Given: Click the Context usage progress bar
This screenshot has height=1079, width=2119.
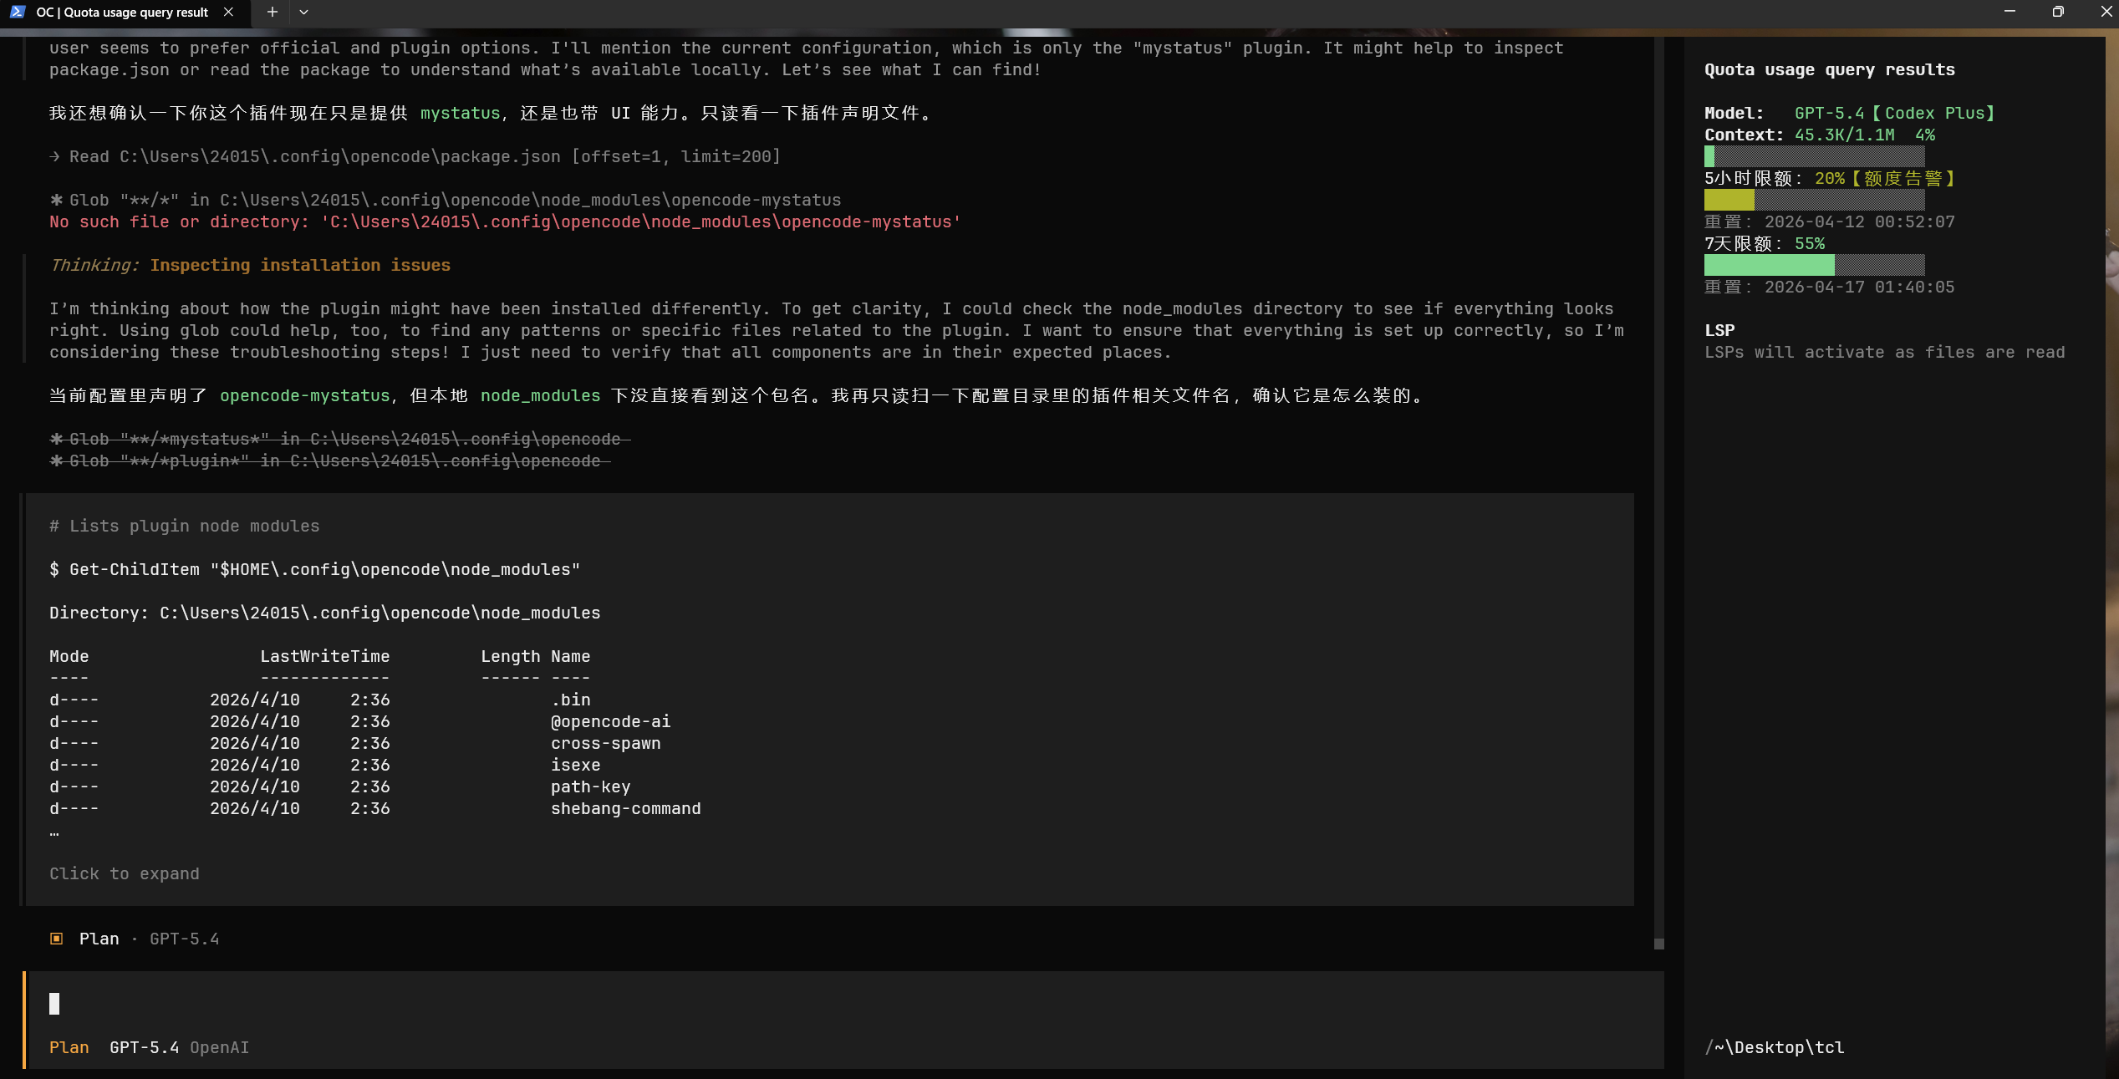Looking at the screenshot, I should point(1814,156).
